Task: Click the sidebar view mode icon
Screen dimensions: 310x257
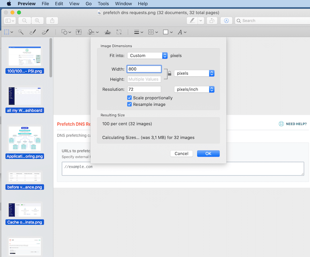Action: [x=8, y=21]
